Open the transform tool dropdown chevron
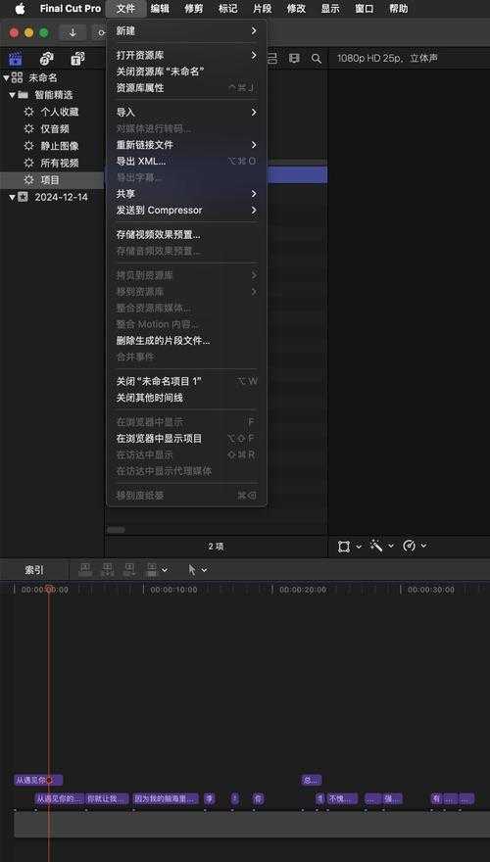 [x=359, y=547]
